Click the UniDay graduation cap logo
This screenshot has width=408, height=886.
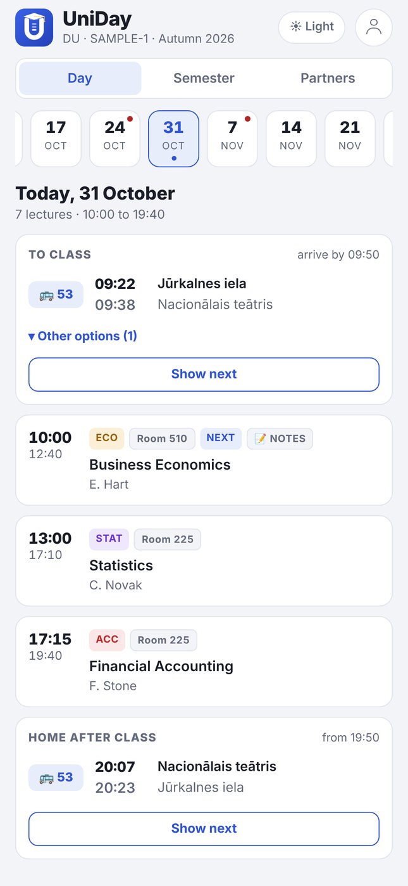click(34, 28)
